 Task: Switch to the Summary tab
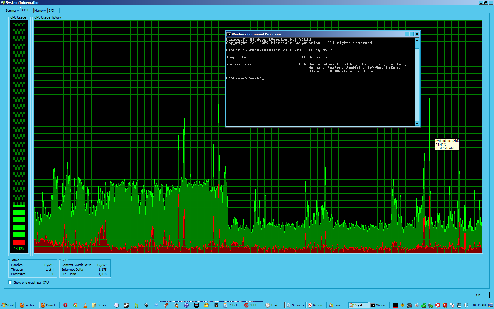12,11
